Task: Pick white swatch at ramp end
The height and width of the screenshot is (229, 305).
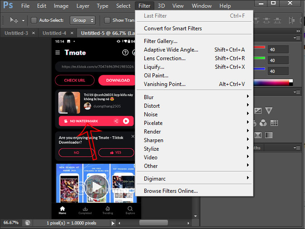Action: click(x=291, y=81)
